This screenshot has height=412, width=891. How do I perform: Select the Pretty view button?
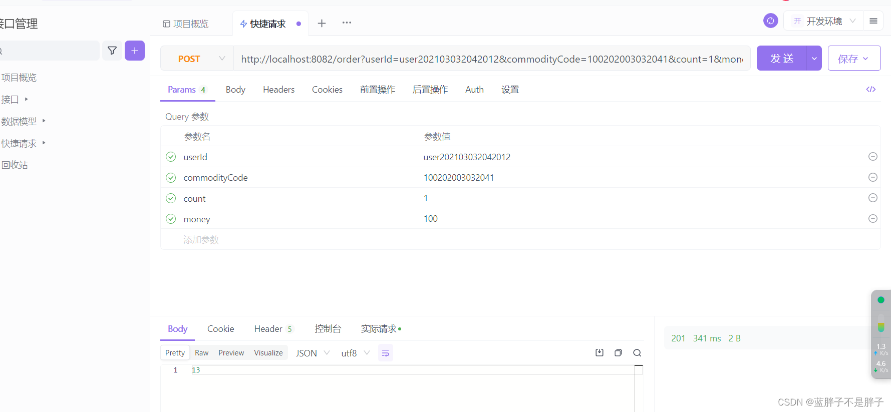(x=175, y=353)
